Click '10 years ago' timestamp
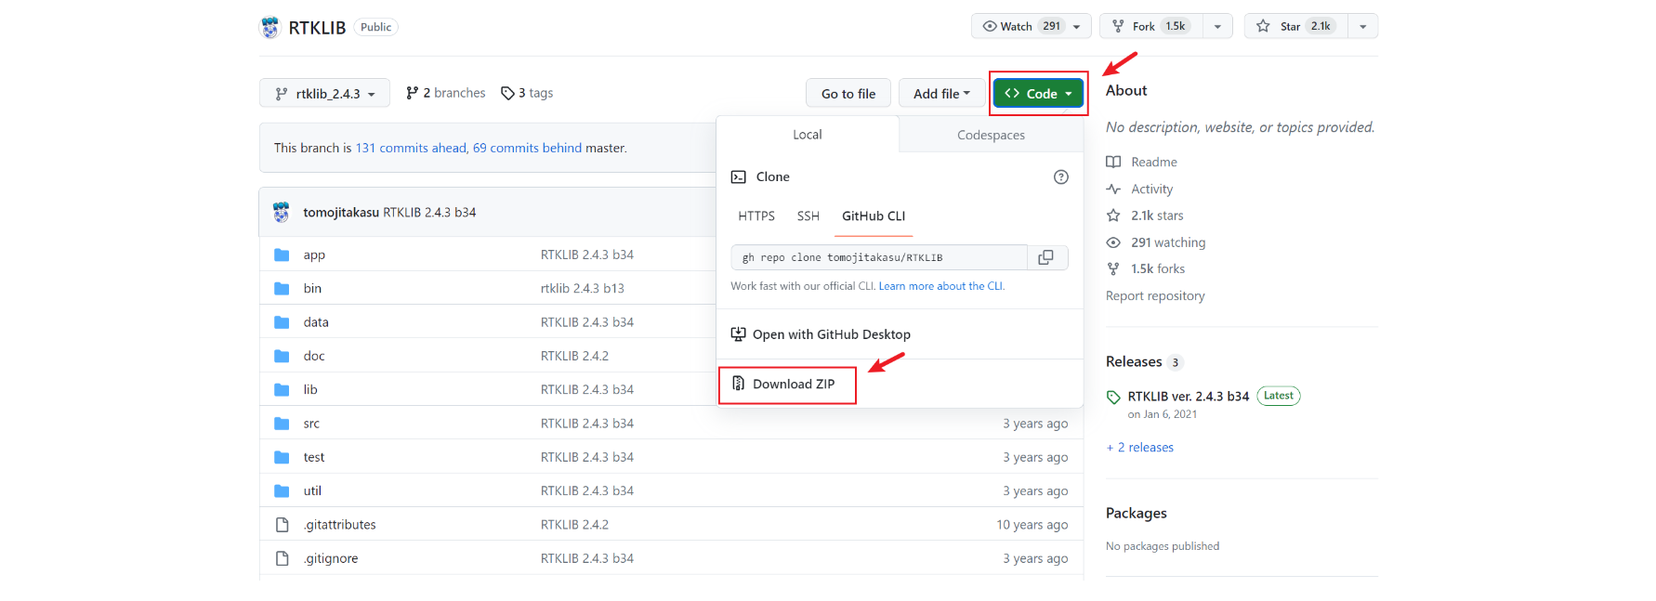 (1032, 525)
